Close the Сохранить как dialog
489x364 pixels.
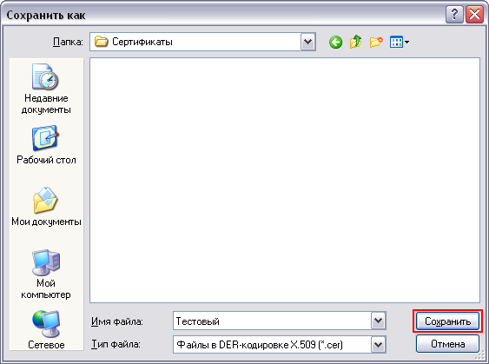474,15
